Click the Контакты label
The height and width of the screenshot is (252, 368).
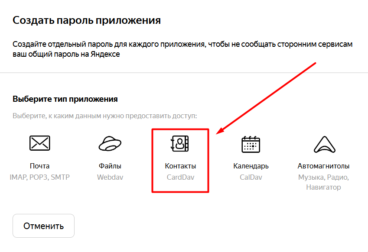click(180, 166)
